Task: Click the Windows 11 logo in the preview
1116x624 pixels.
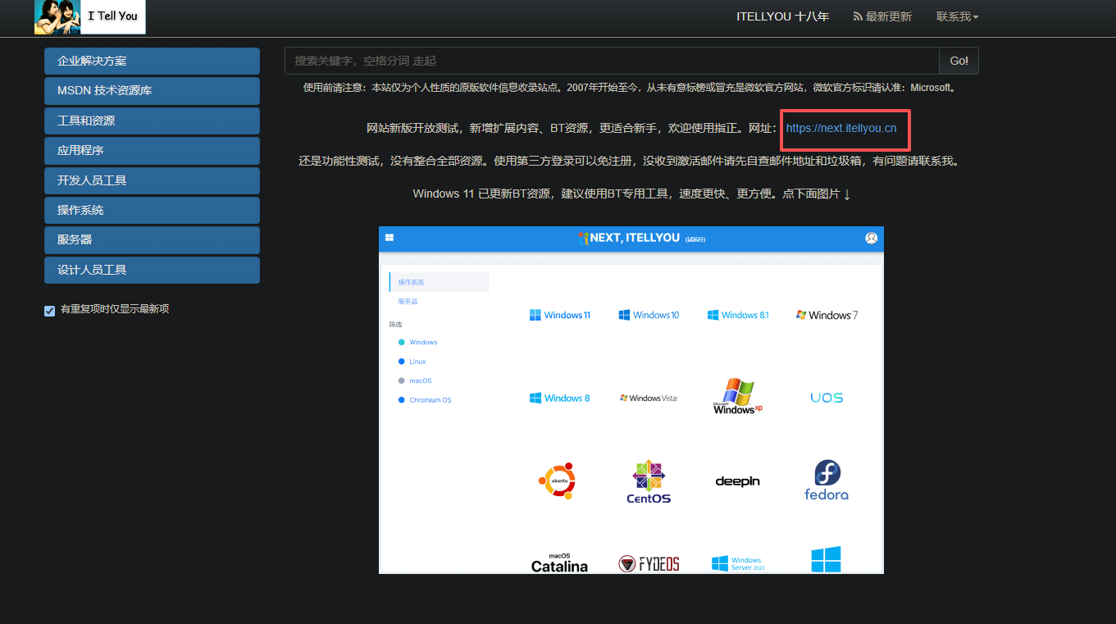Action: pos(560,314)
